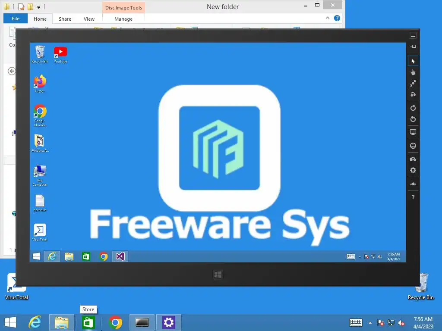Open WindowsA... folder icon in simulator
This screenshot has height=331, width=442.
pyautogui.click(x=40, y=143)
